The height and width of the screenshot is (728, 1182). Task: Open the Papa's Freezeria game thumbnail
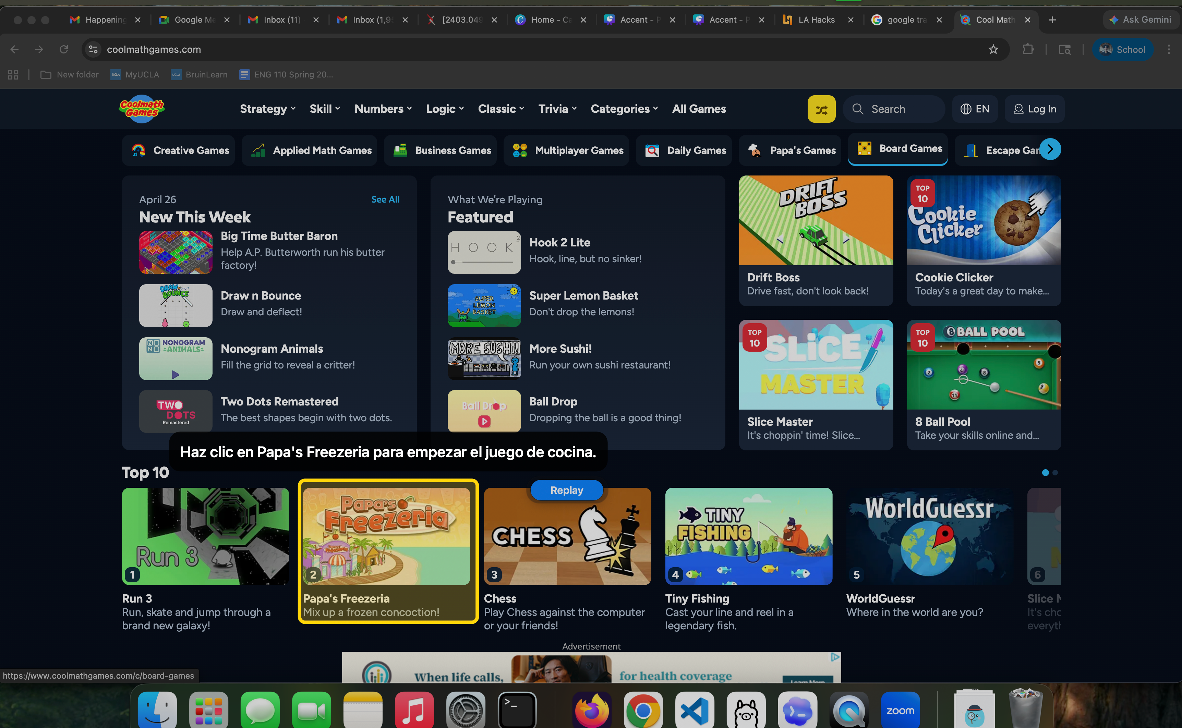(386, 536)
